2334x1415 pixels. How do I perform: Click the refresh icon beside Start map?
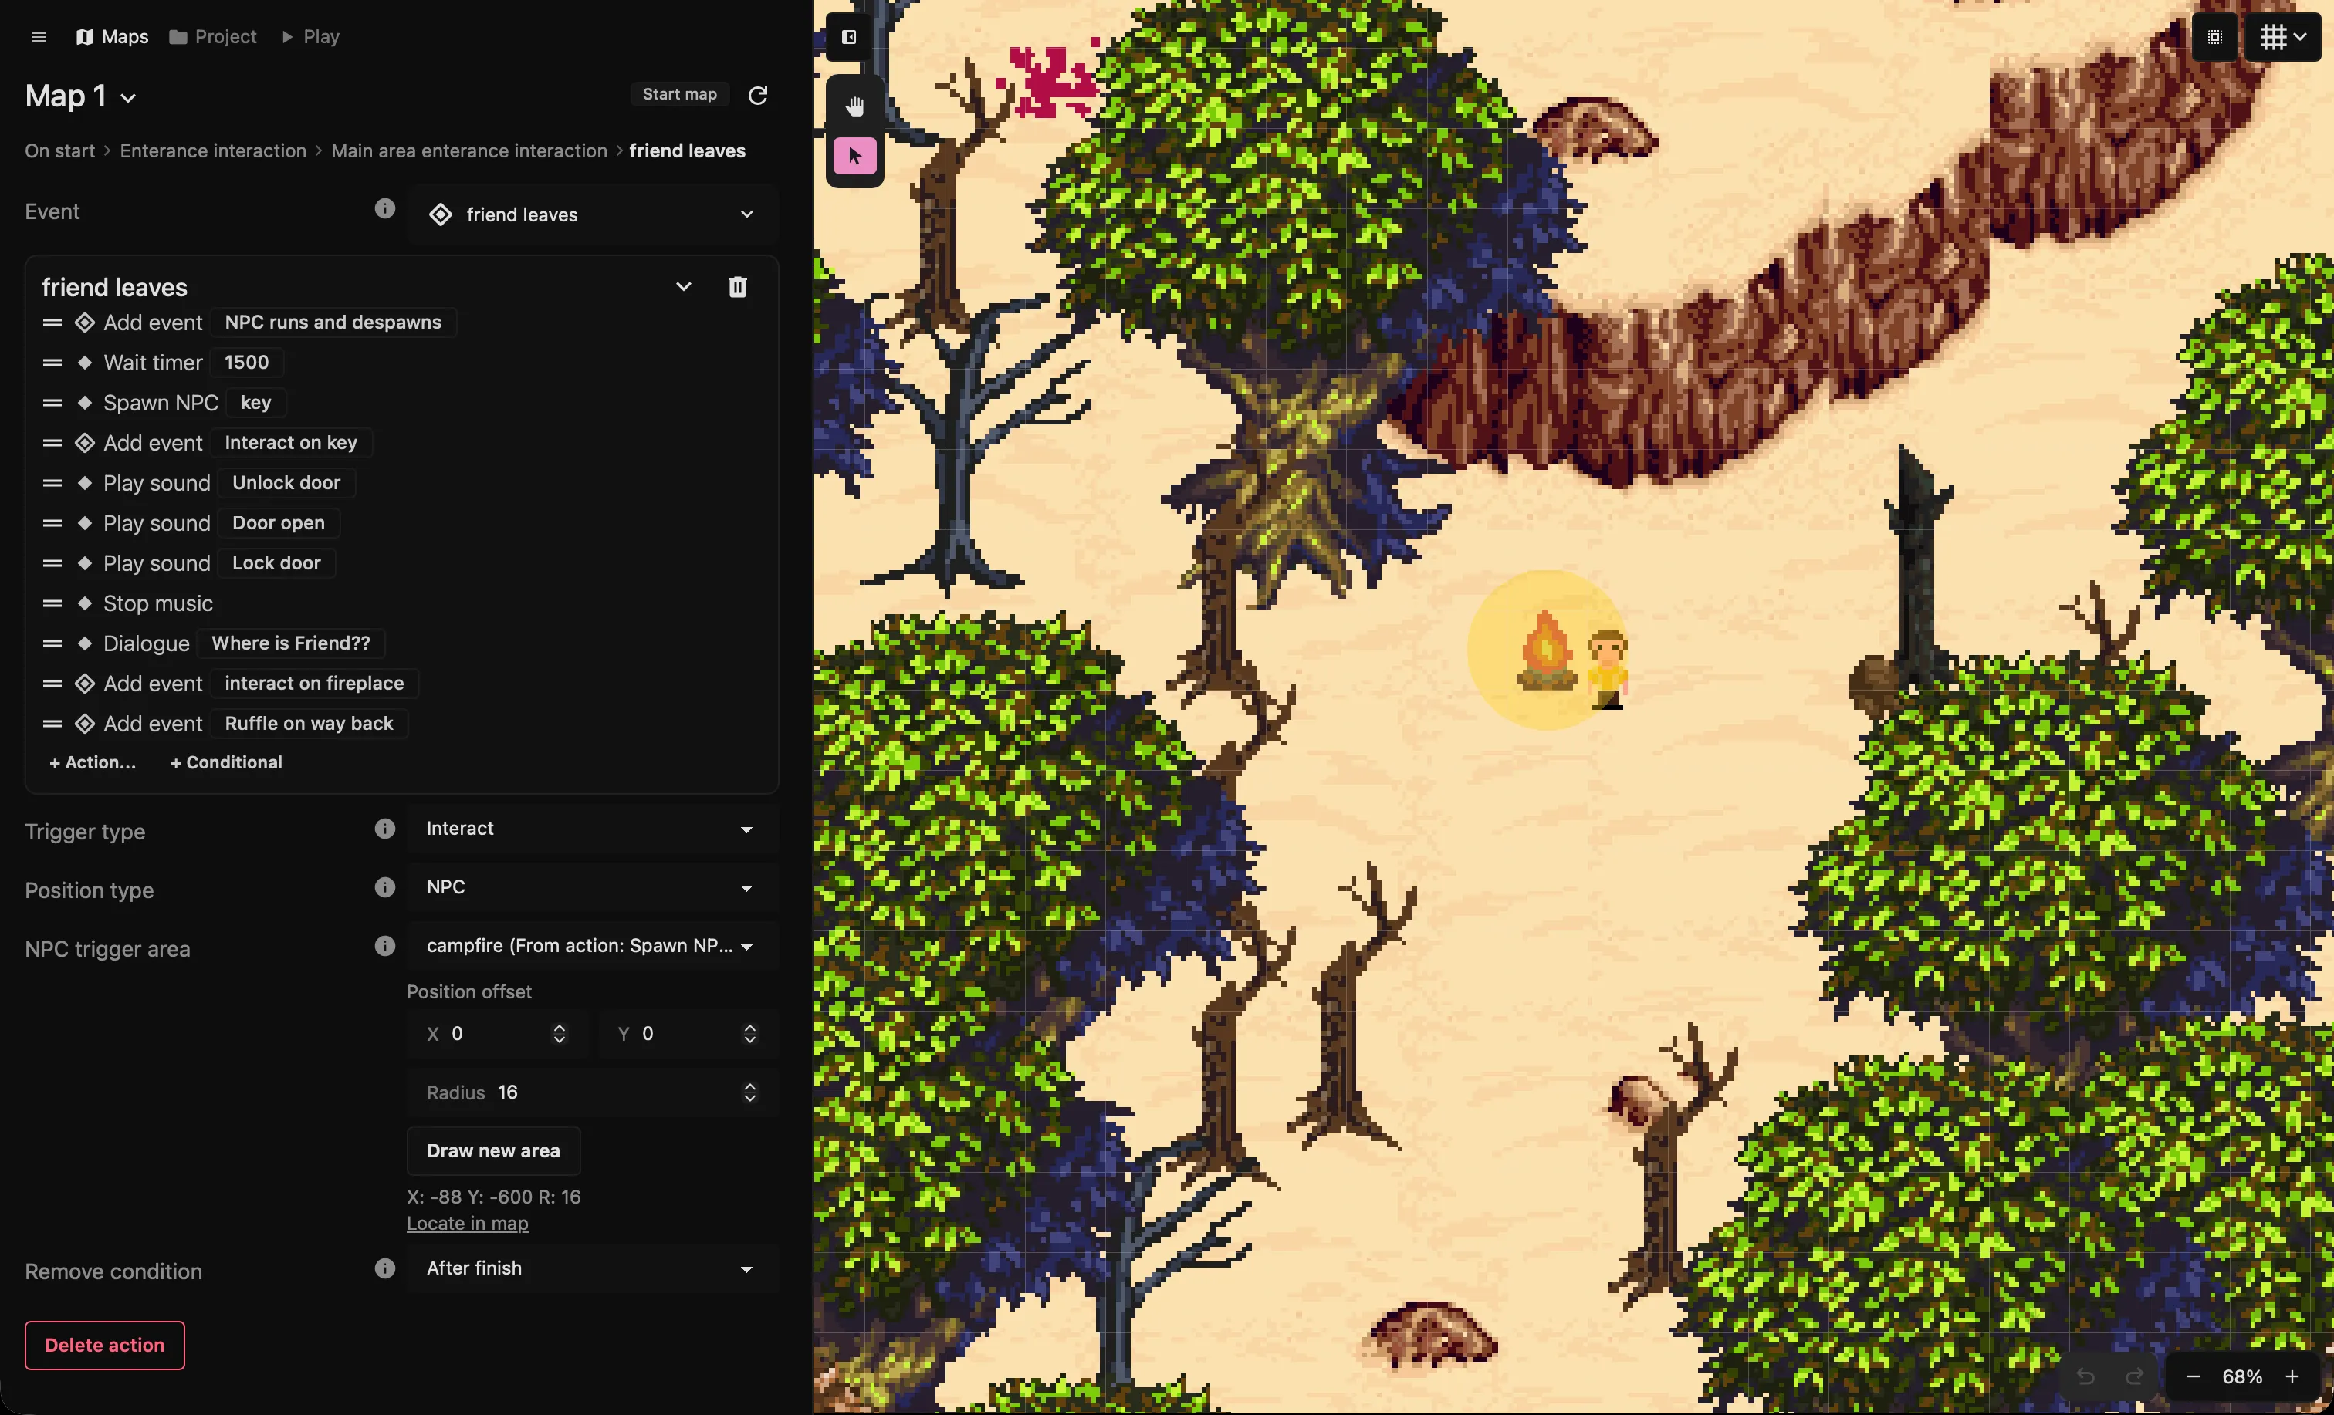[758, 95]
